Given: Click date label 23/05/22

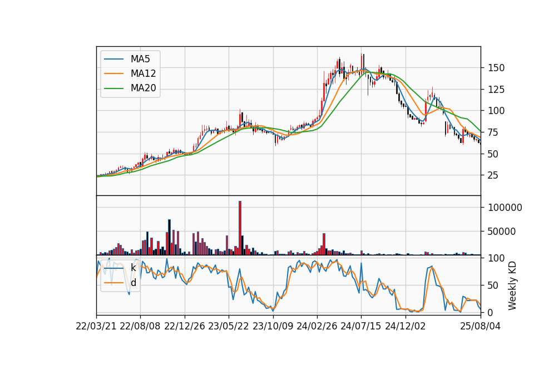Looking at the screenshot, I should click(x=229, y=326).
